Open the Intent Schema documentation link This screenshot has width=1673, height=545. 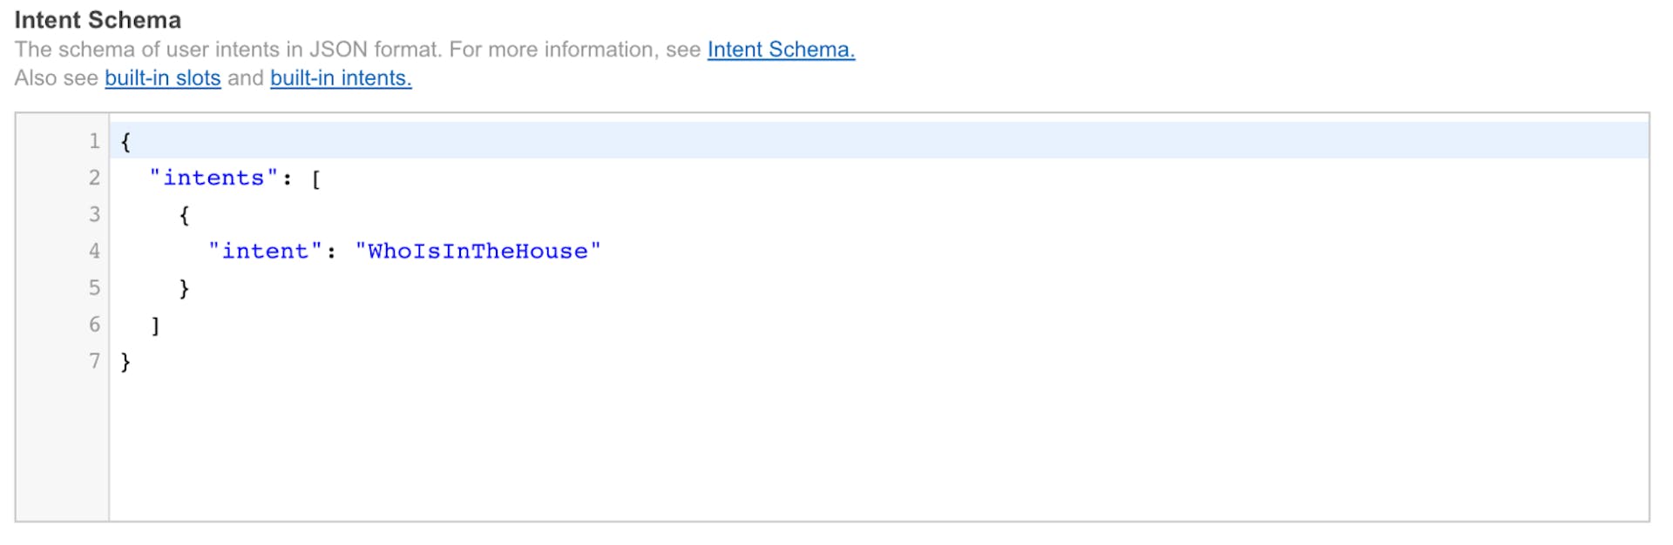(x=781, y=50)
